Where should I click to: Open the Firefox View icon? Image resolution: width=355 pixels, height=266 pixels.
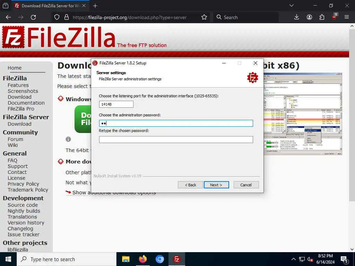tap(6, 6)
